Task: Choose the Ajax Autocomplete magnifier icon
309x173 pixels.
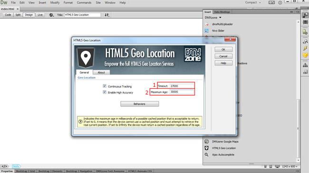Action: point(206,155)
